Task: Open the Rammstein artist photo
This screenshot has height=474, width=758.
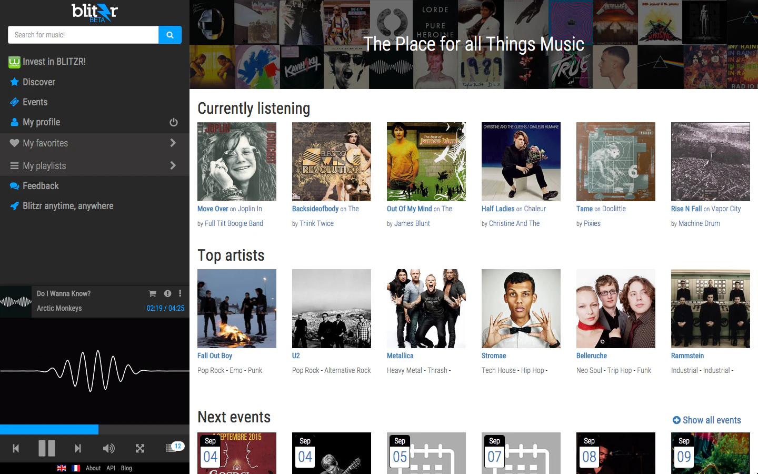Action: [x=711, y=309]
